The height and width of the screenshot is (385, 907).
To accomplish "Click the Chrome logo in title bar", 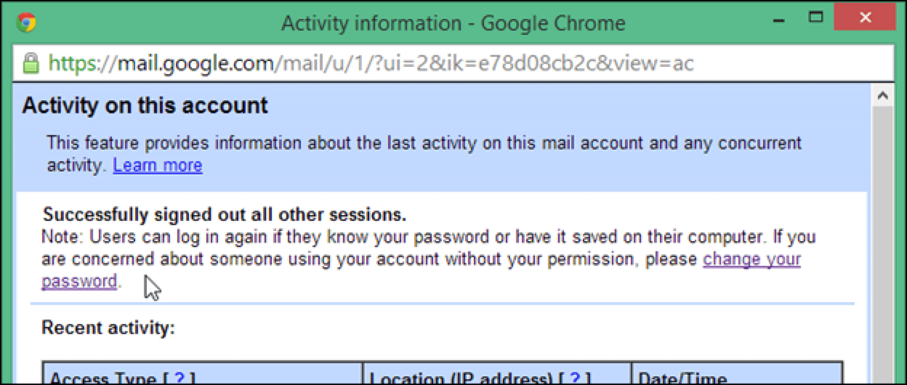I will click(x=26, y=23).
